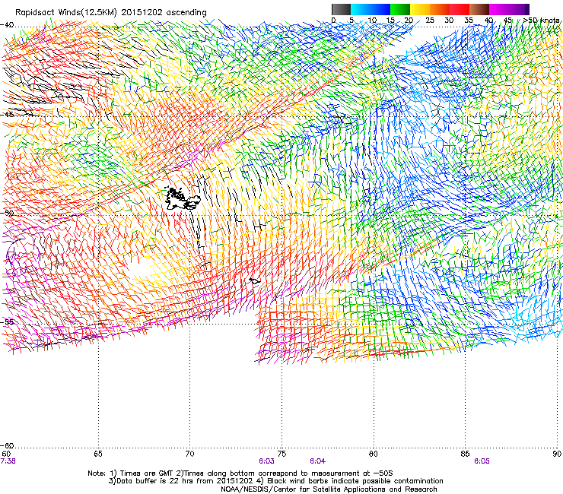The height and width of the screenshot is (494, 563).
Task: Click the latitude label -40
Action: (x=7, y=25)
